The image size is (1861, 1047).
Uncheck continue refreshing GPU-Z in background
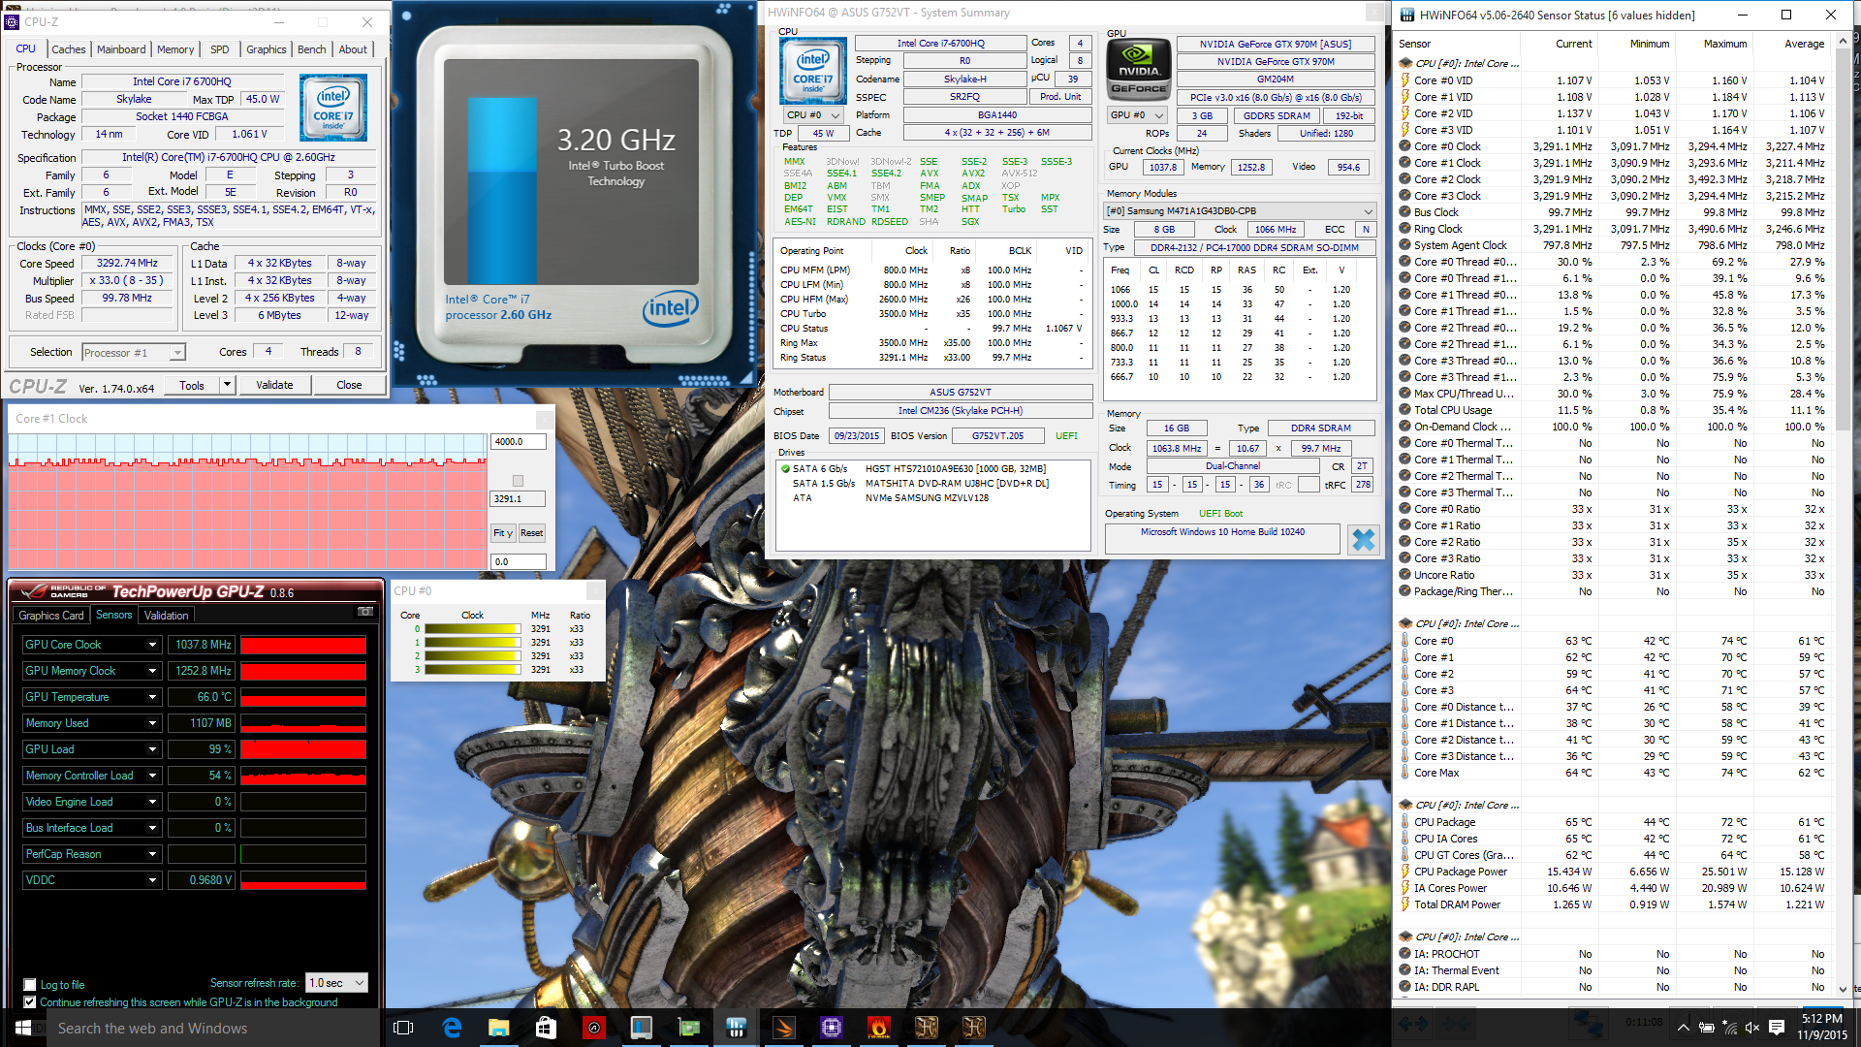tap(30, 1002)
